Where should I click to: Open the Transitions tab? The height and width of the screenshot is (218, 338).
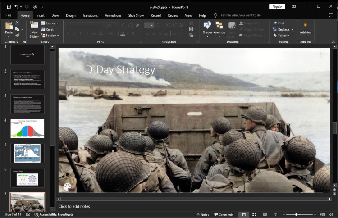tap(90, 15)
